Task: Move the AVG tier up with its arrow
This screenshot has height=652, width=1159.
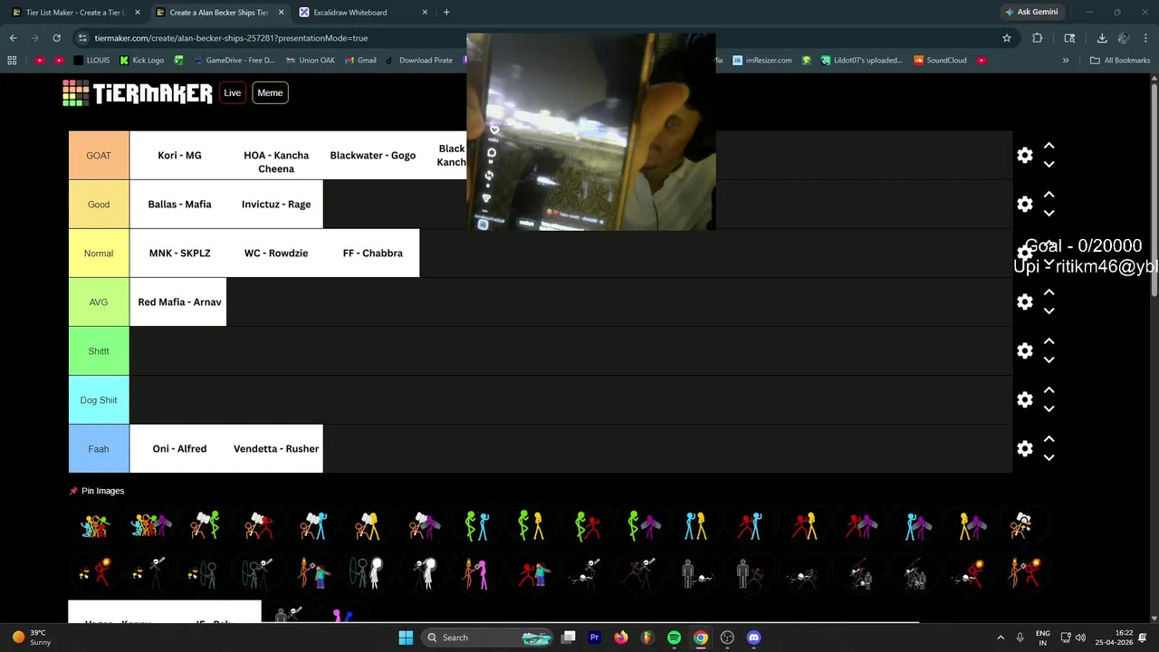Action: (x=1049, y=292)
